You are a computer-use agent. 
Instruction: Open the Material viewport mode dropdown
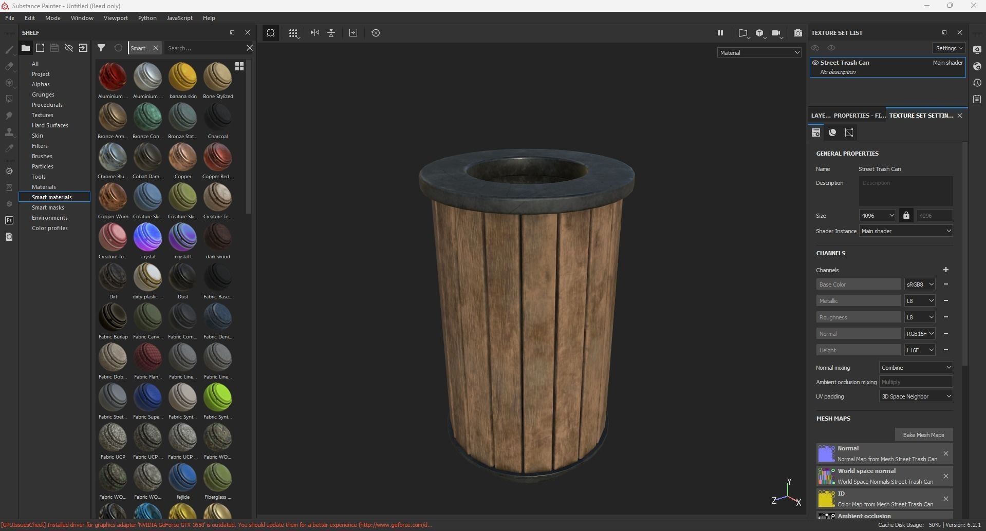(x=759, y=53)
